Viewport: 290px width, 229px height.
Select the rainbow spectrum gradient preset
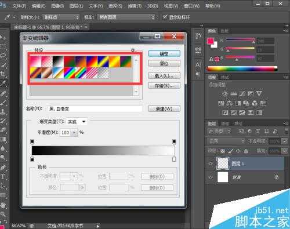69,73
